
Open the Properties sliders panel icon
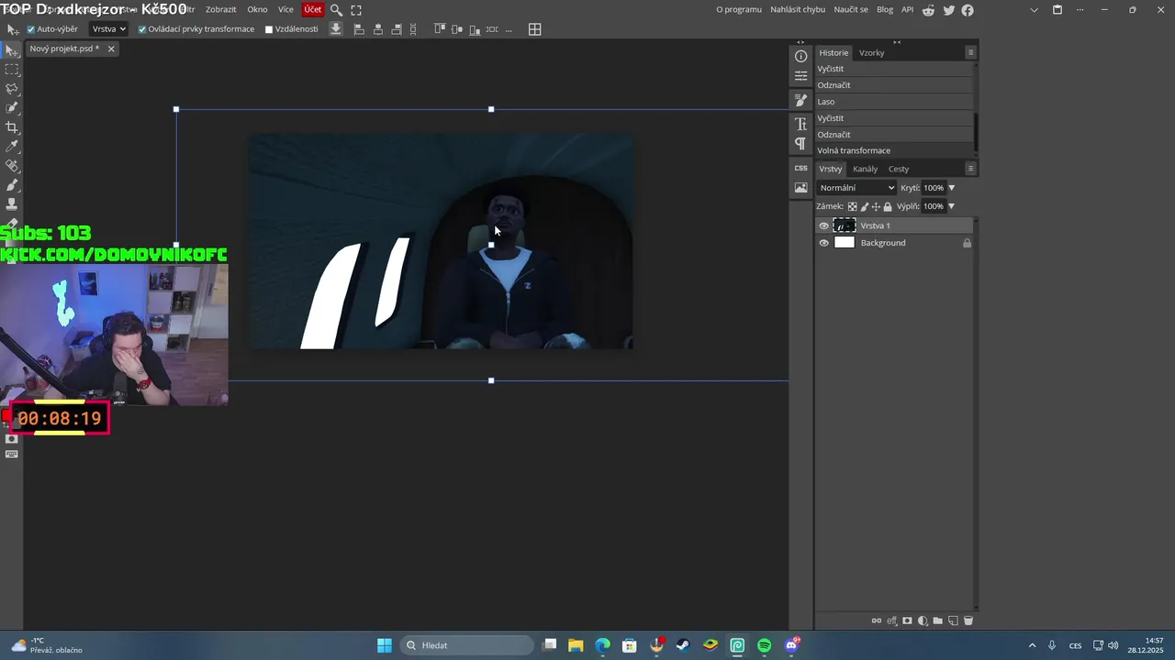coord(800,76)
